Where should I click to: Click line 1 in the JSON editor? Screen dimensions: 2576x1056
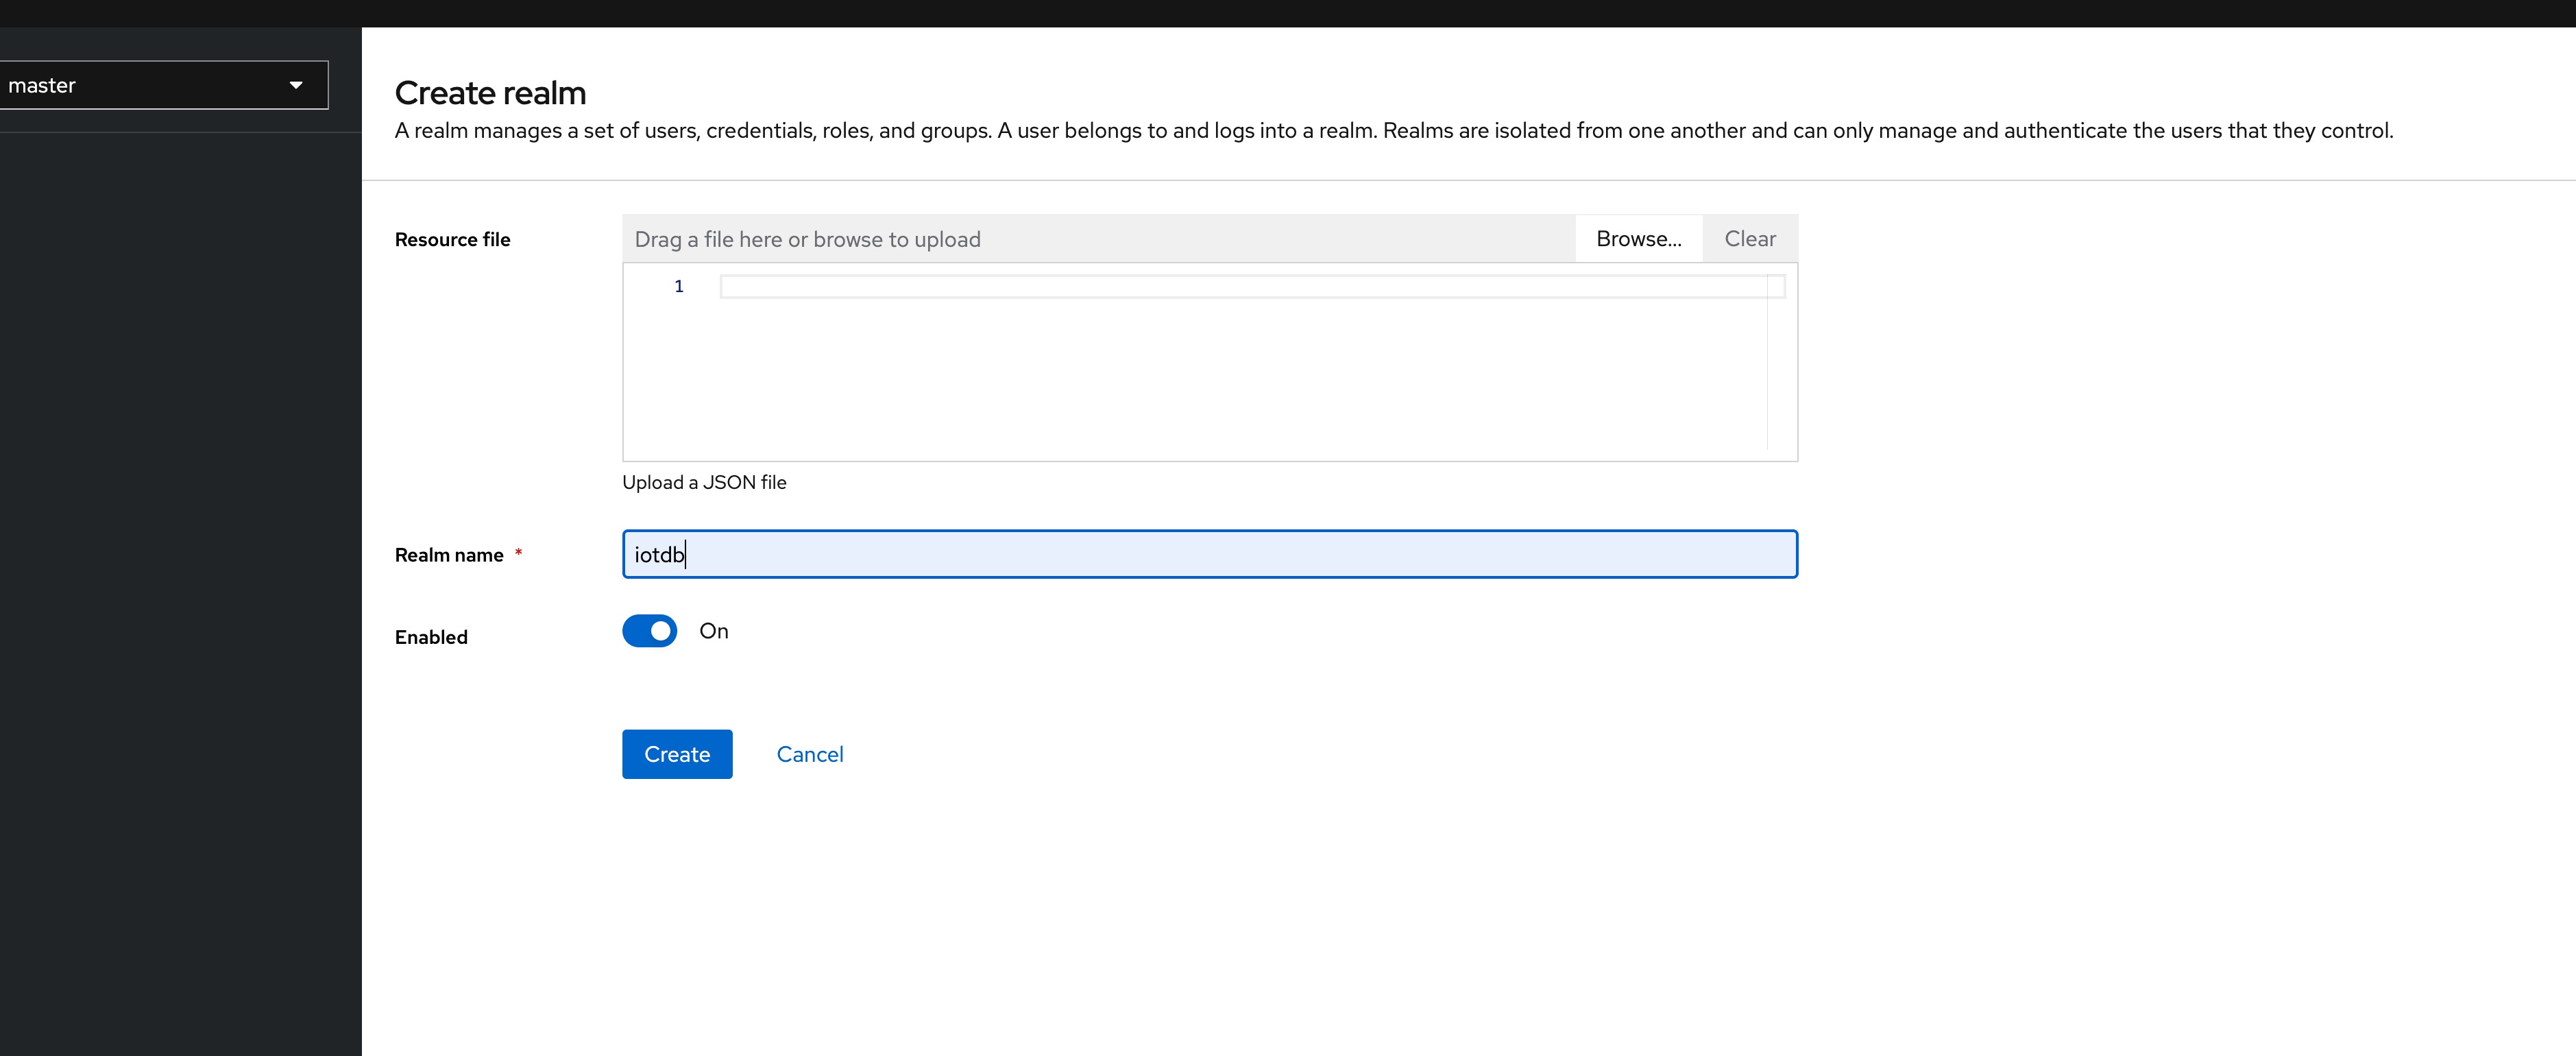coord(1240,287)
